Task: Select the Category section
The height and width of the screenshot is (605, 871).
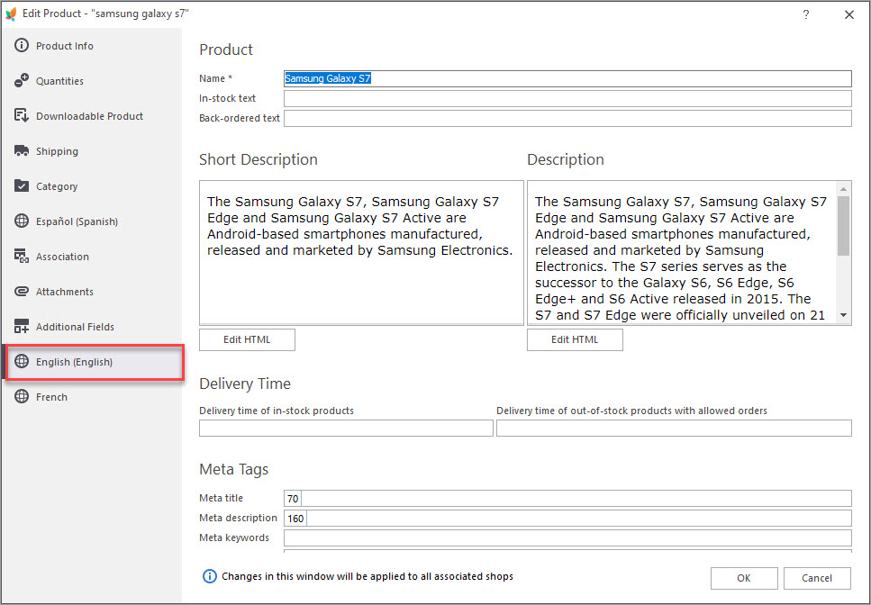Action: coord(92,186)
